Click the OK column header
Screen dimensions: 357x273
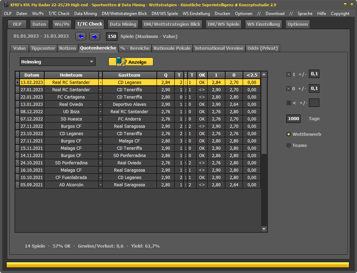[x=202, y=75]
